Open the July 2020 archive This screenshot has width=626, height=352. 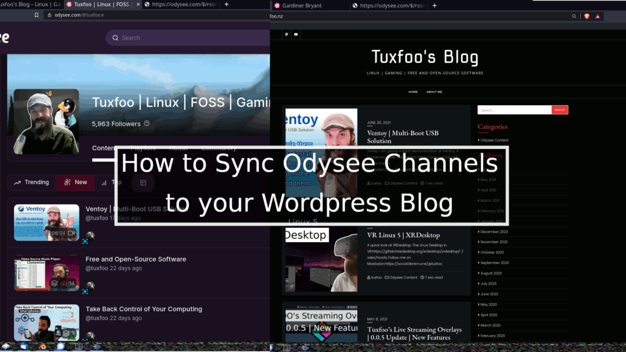coord(488,284)
